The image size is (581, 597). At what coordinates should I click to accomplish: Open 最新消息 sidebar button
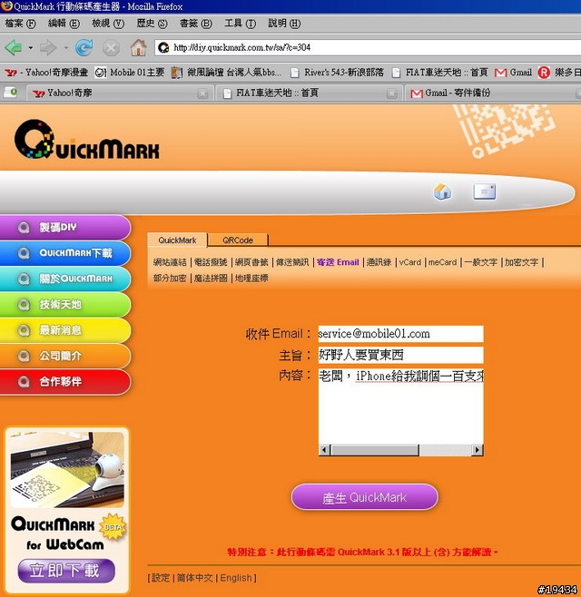[65, 330]
